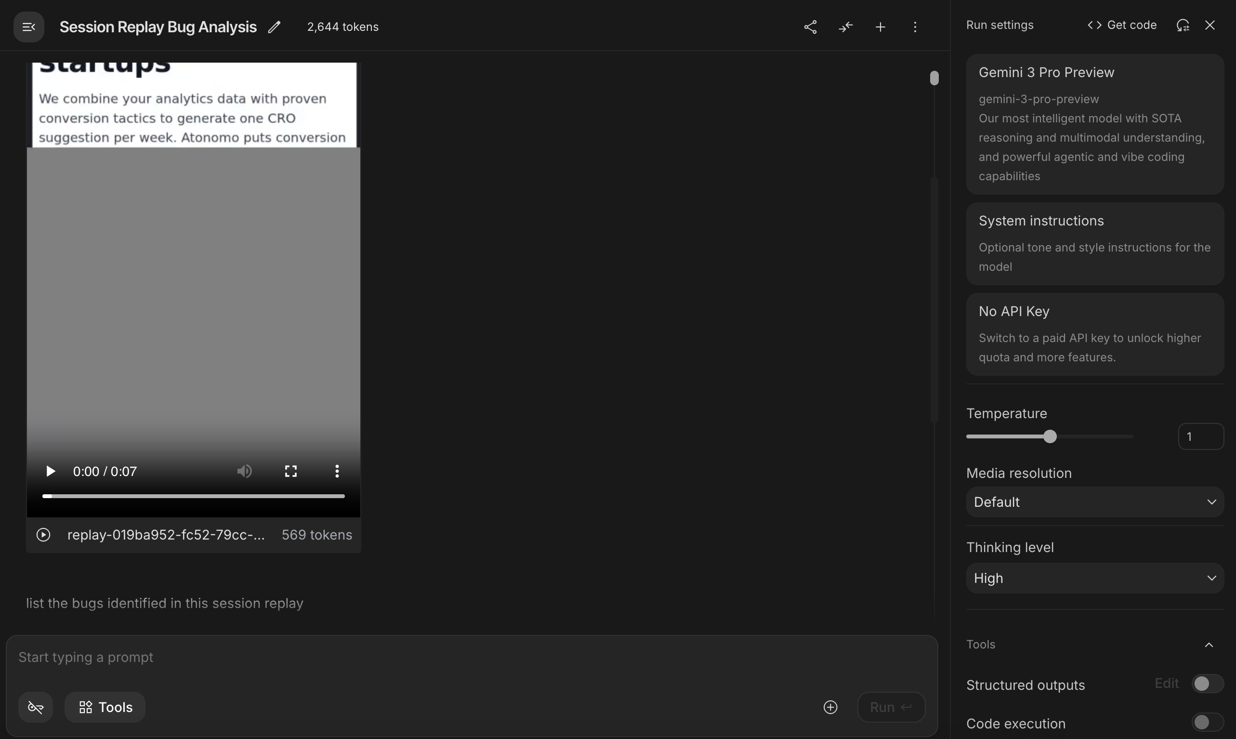Viewport: 1236px width, 739px height.
Task: Toggle off the dictation icon near the prompt
Action: click(x=35, y=707)
